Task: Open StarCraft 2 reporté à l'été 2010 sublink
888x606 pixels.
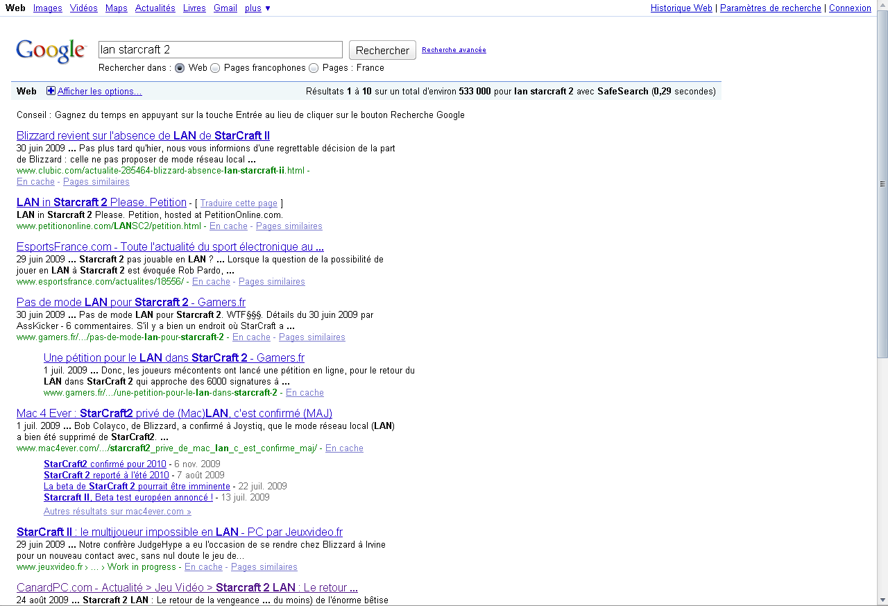Action: pos(106,475)
